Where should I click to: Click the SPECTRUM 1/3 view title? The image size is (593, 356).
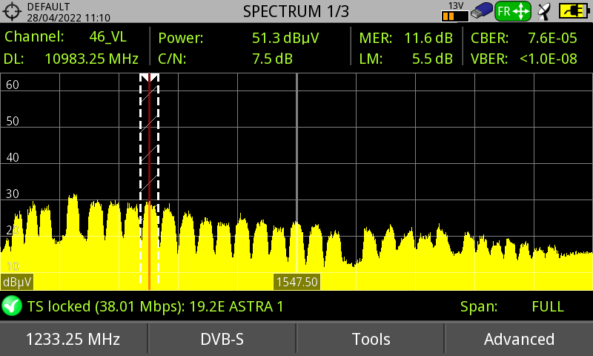[x=296, y=11]
